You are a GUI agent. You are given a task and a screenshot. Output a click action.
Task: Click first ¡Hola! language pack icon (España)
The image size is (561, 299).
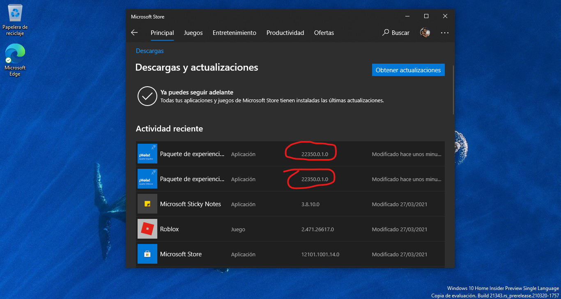point(147,154)
